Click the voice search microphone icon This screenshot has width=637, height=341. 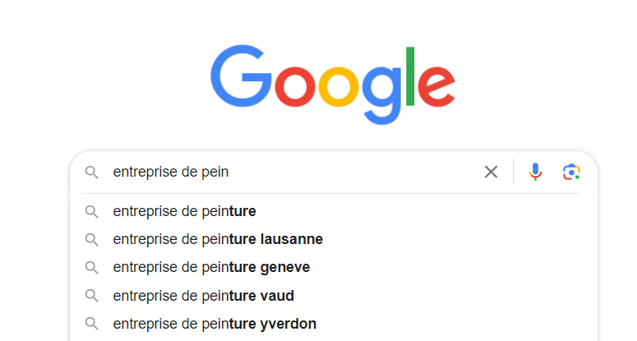(535, 172)
